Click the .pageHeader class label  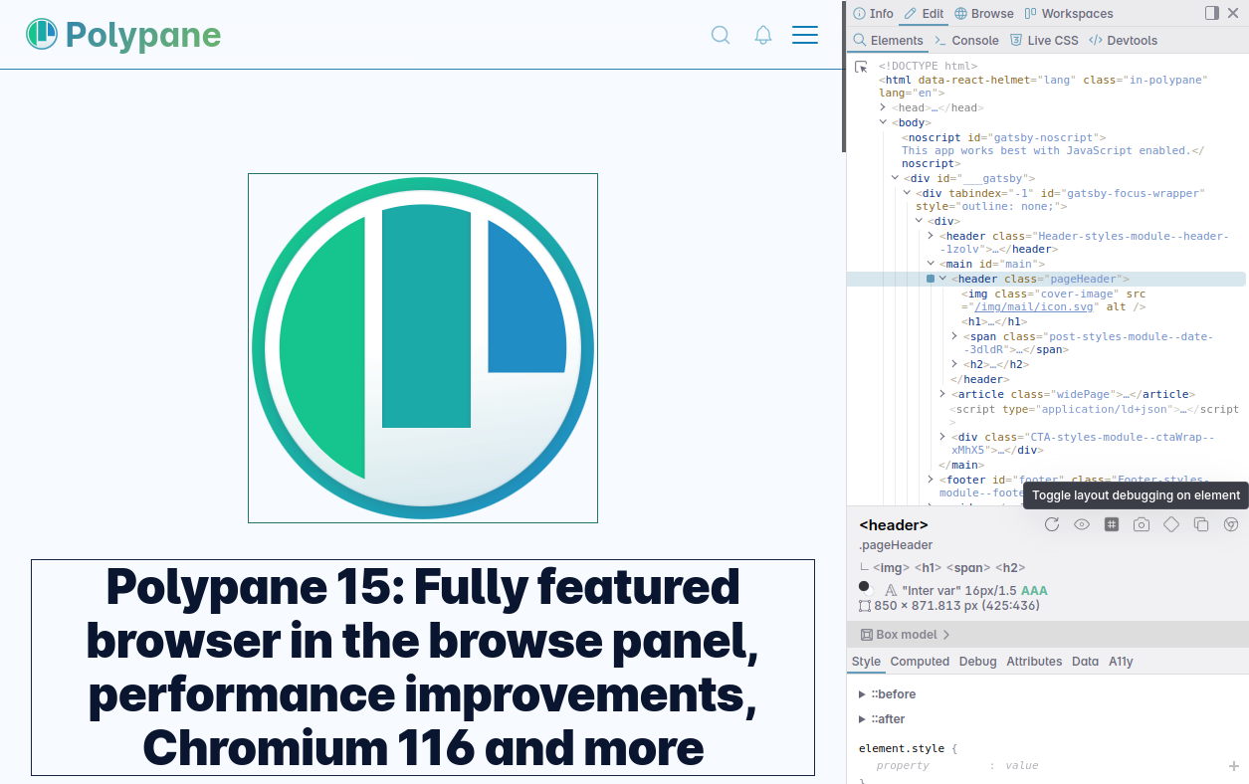896,545
